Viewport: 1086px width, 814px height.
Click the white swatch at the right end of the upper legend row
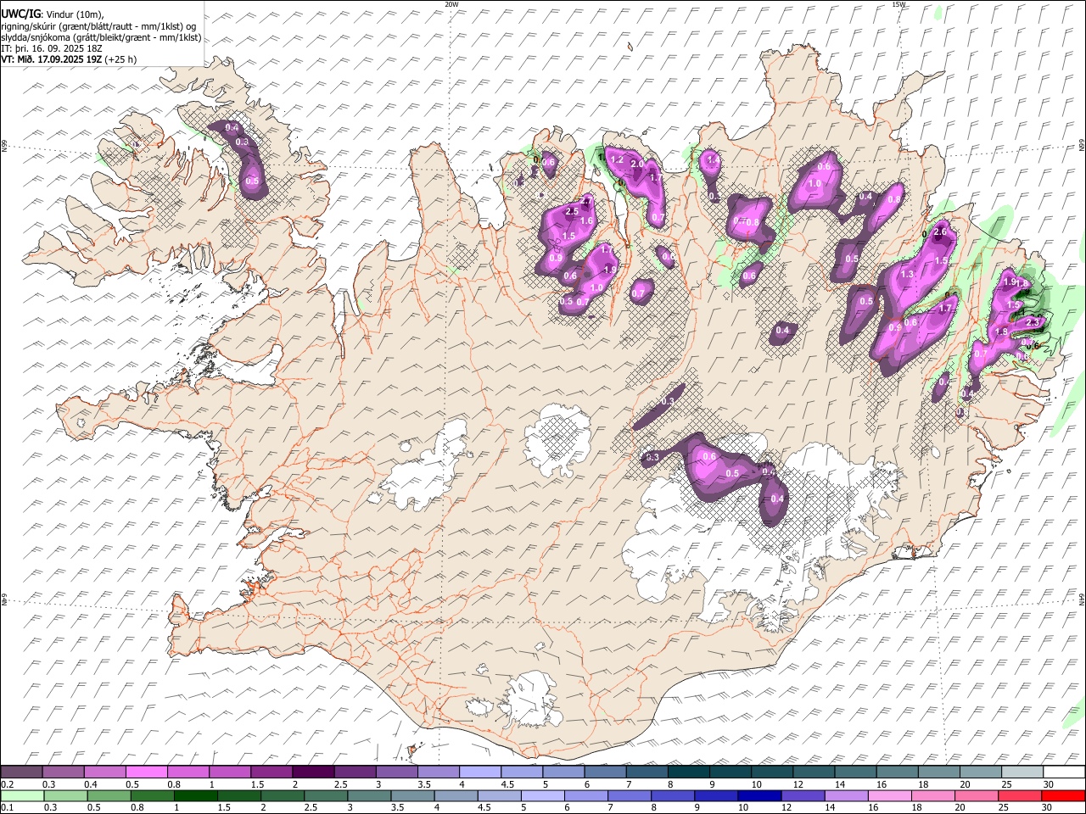coord(1063,772)
